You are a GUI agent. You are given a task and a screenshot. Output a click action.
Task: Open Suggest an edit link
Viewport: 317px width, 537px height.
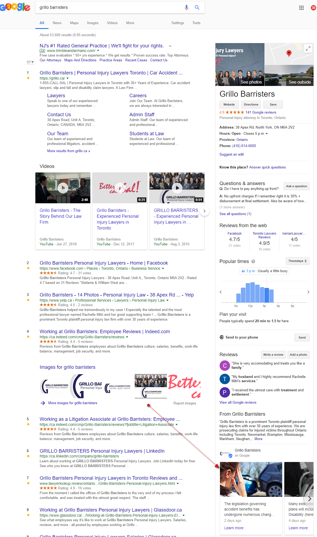232,155
